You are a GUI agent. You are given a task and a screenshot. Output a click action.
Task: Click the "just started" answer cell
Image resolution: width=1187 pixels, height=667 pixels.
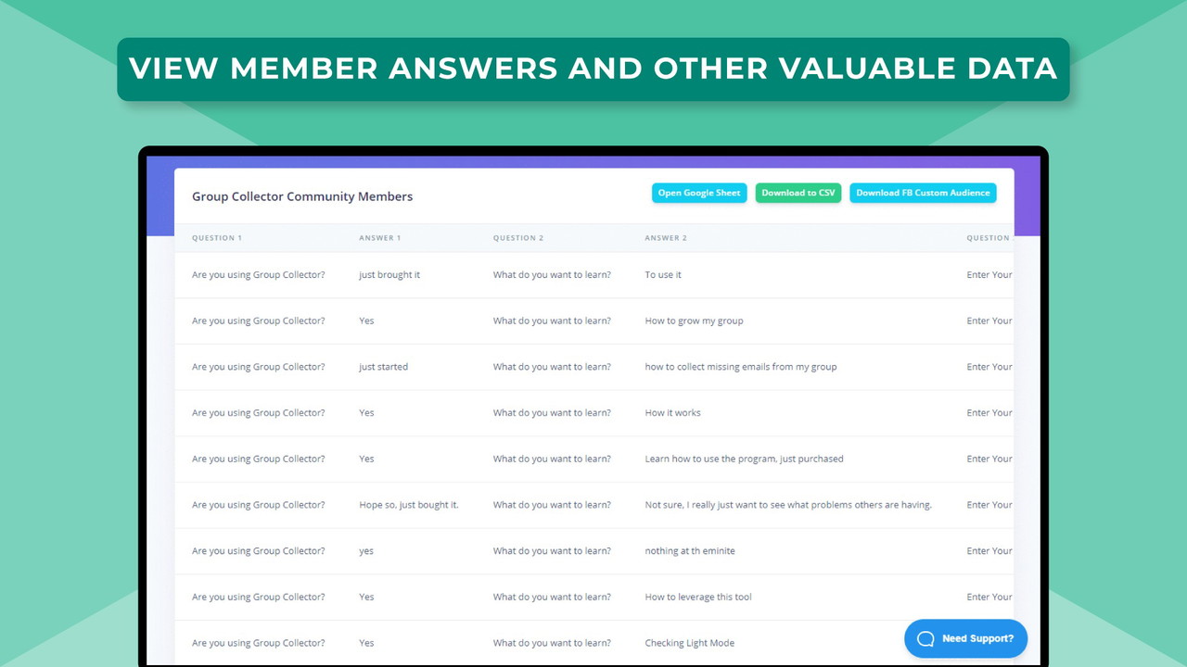(x=383, y=367)
